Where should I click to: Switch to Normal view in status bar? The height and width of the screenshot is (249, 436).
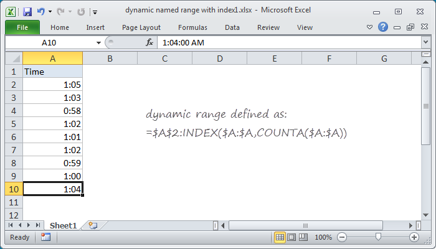[280, 237]
